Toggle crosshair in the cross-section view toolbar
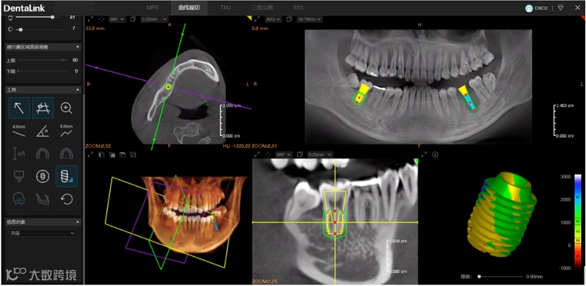 point(268,154)
